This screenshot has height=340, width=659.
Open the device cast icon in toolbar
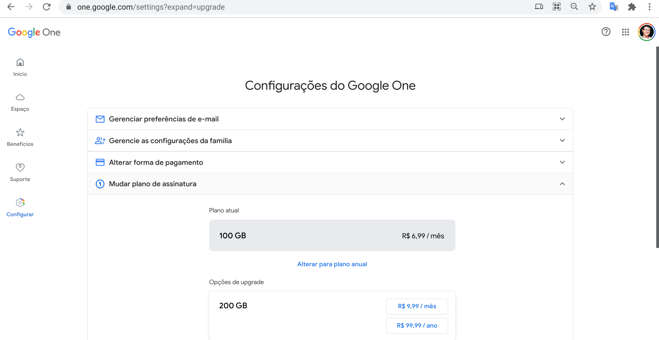point(539,7)
